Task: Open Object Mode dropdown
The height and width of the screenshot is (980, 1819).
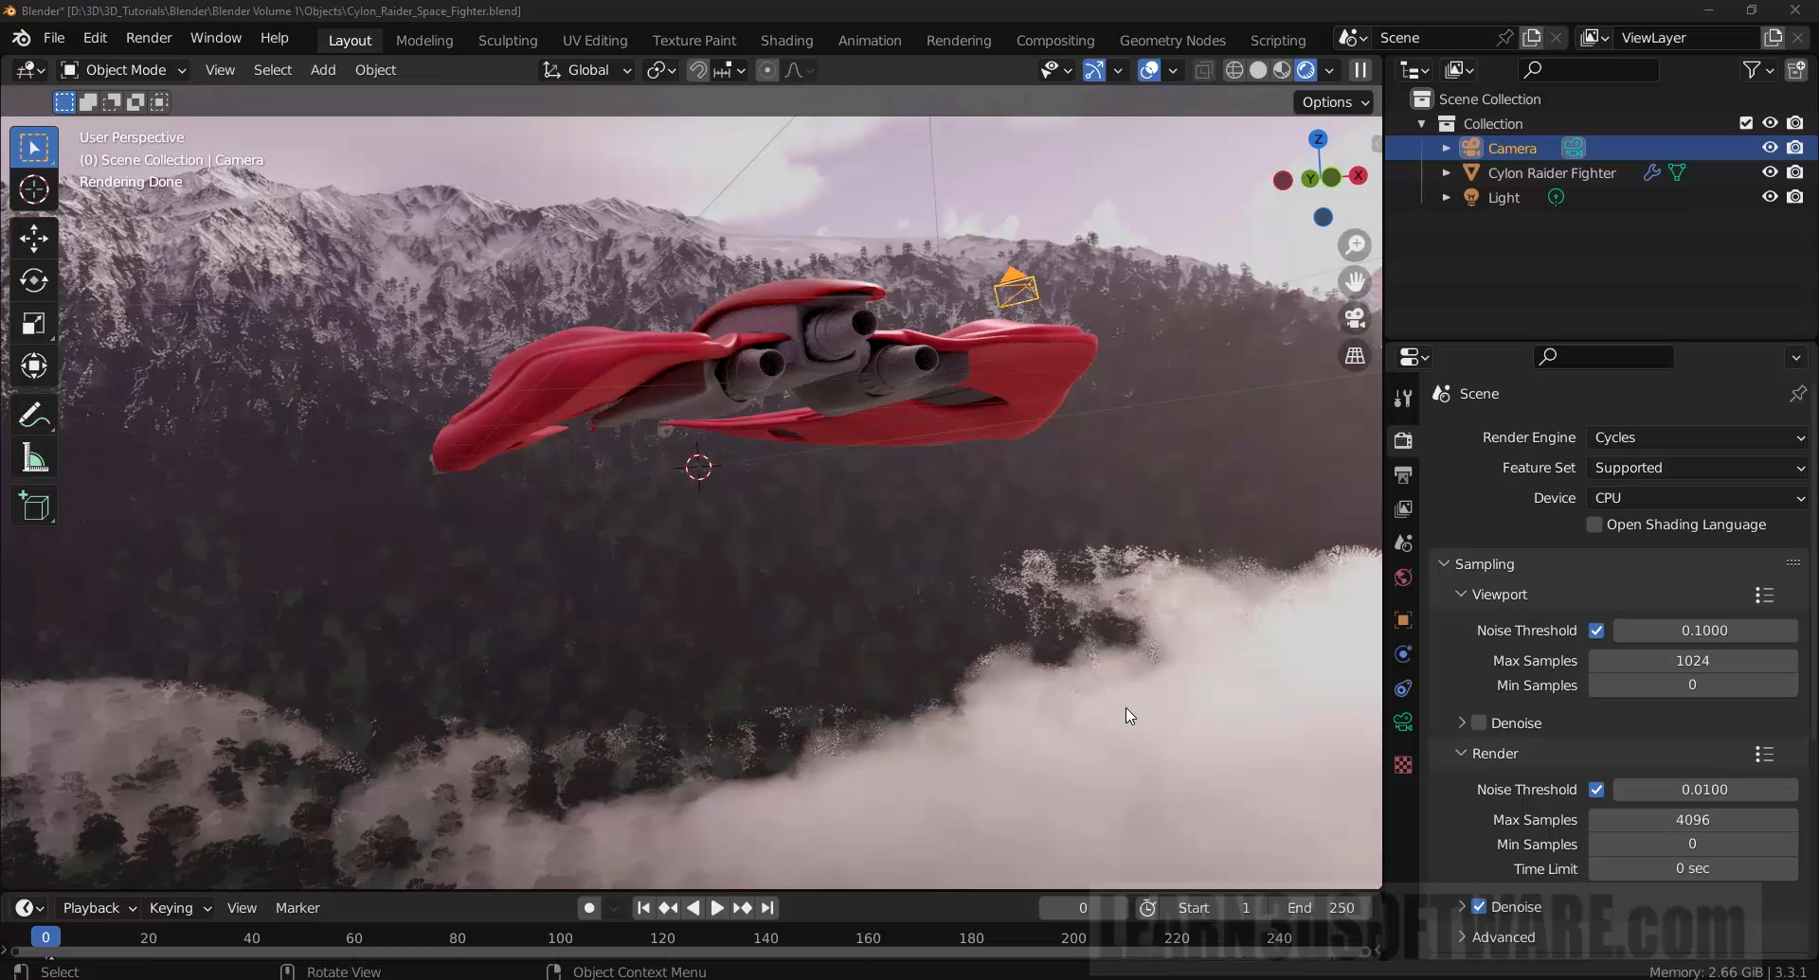Action: pyautogui.click(x=124, y=70)
